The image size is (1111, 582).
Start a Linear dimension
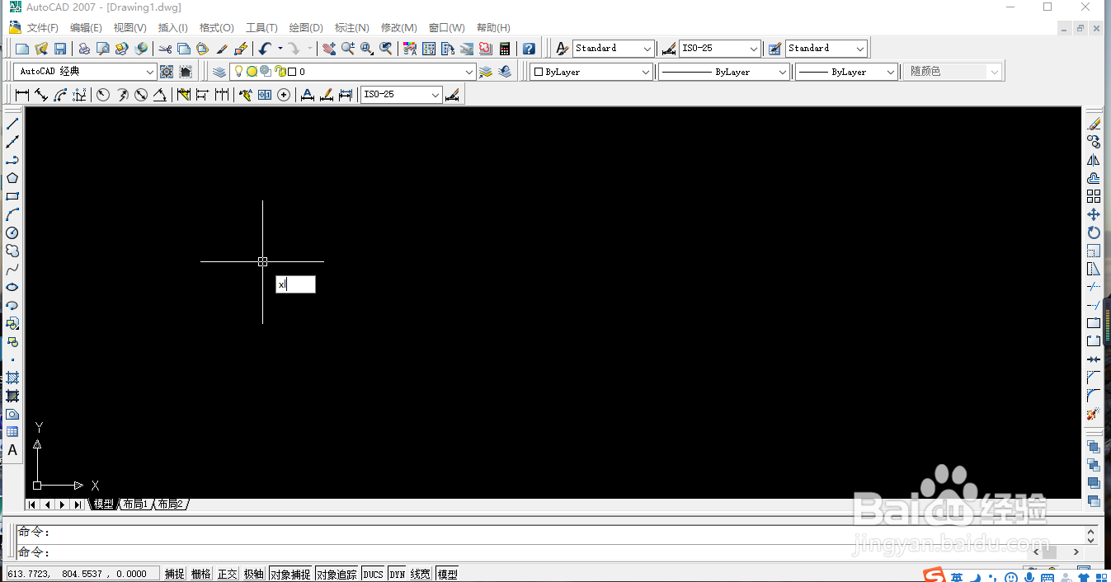22,95
